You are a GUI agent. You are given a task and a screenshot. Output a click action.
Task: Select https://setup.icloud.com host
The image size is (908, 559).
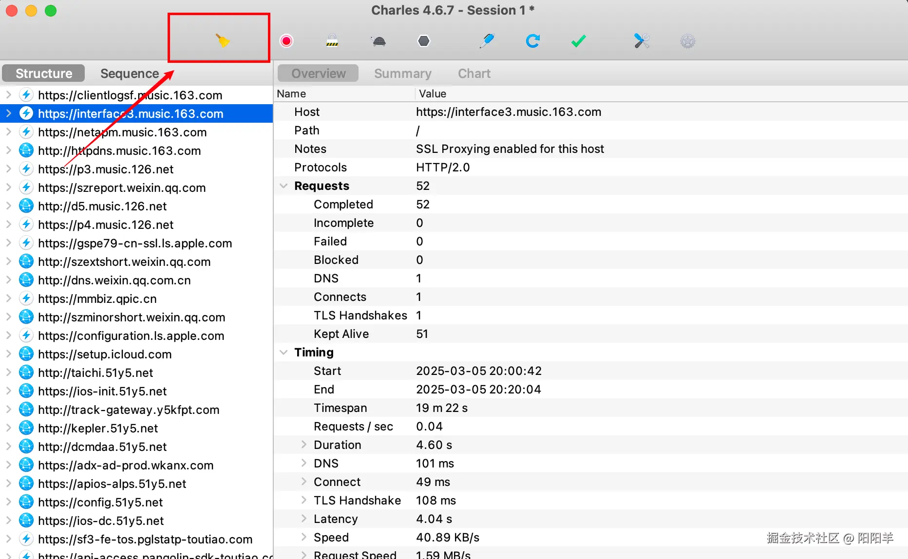coord(105,354)
